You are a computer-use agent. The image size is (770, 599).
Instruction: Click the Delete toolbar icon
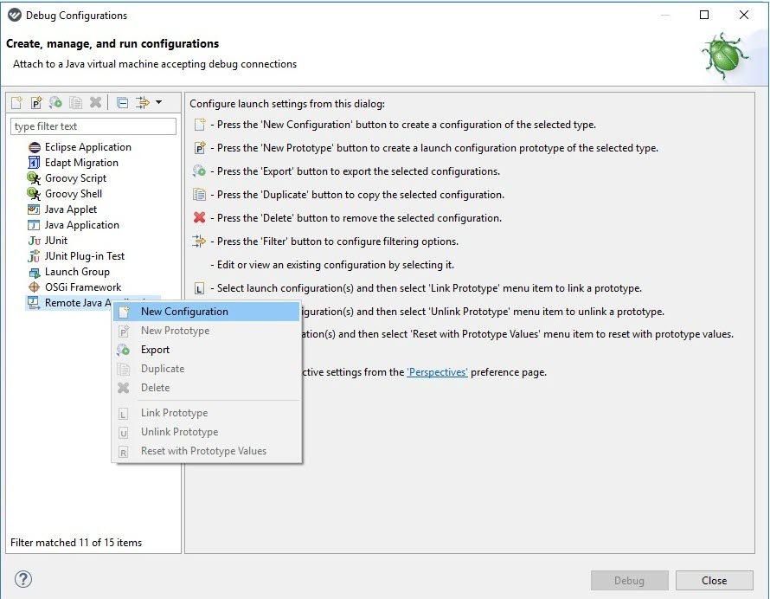click(95, 102)
